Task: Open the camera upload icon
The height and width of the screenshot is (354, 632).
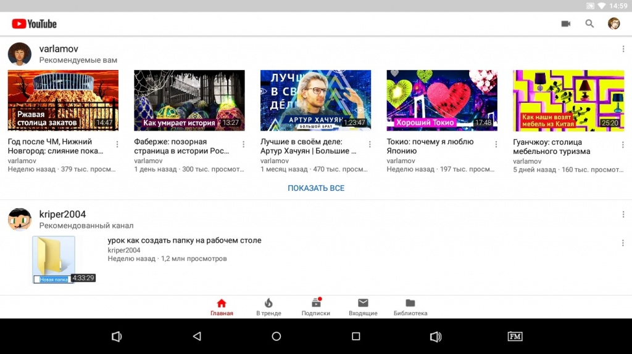Action: (565, 24)
